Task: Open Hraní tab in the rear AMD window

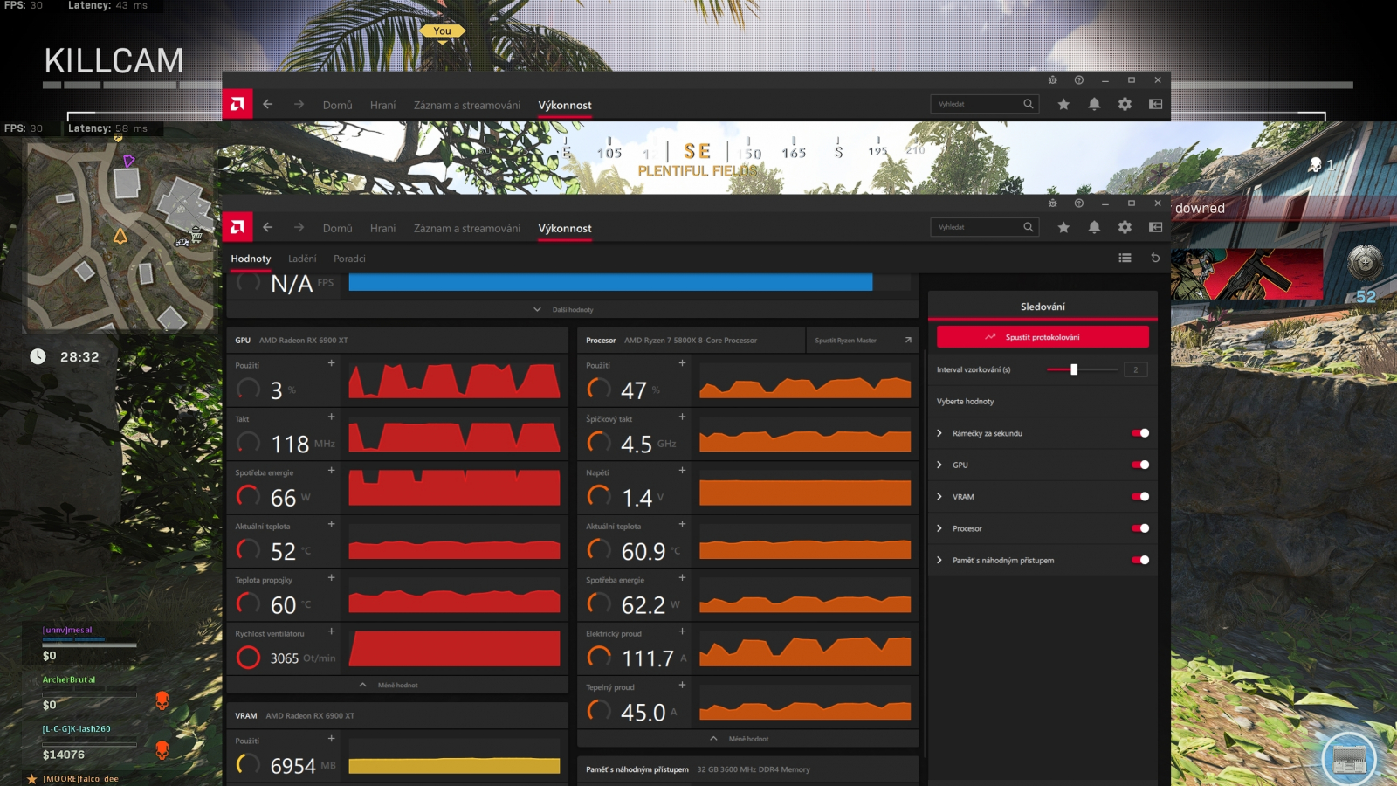Action: point(382,105)
